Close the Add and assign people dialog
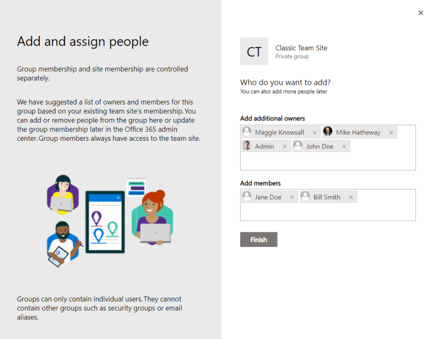Viewport: 432px width, 339px height. [421, 12]
